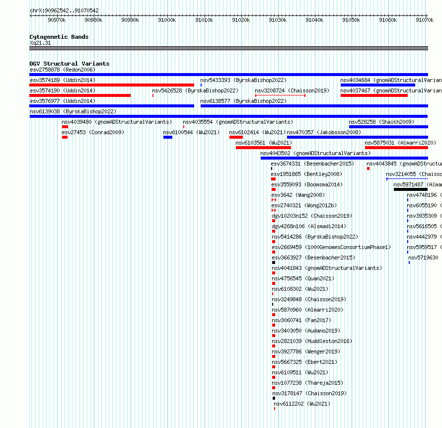Click nsv6109511 (Wu2021) label
Screen dimensions: 442x428
pos(300,372)
